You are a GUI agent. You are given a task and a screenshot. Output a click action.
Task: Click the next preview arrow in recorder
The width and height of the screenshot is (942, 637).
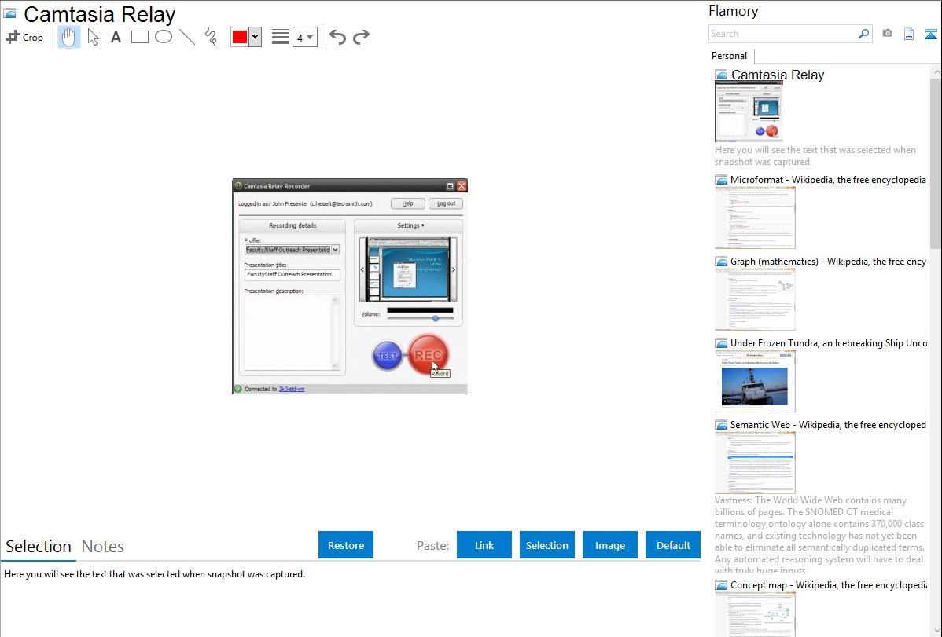(x=454, y=269)
